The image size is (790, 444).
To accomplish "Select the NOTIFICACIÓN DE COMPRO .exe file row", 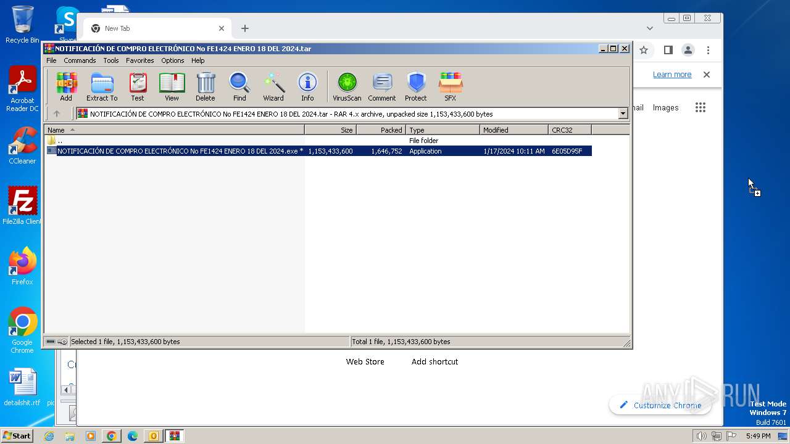I will click(318, 151).
